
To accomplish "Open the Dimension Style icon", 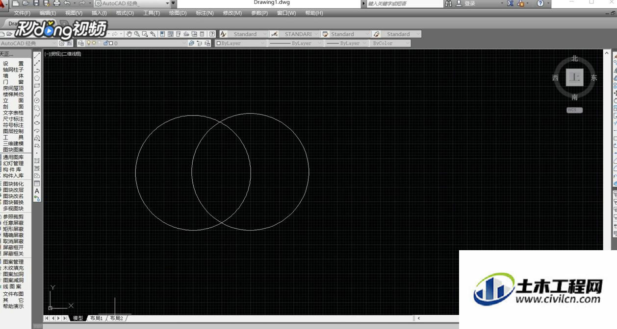I will (274, 34).
